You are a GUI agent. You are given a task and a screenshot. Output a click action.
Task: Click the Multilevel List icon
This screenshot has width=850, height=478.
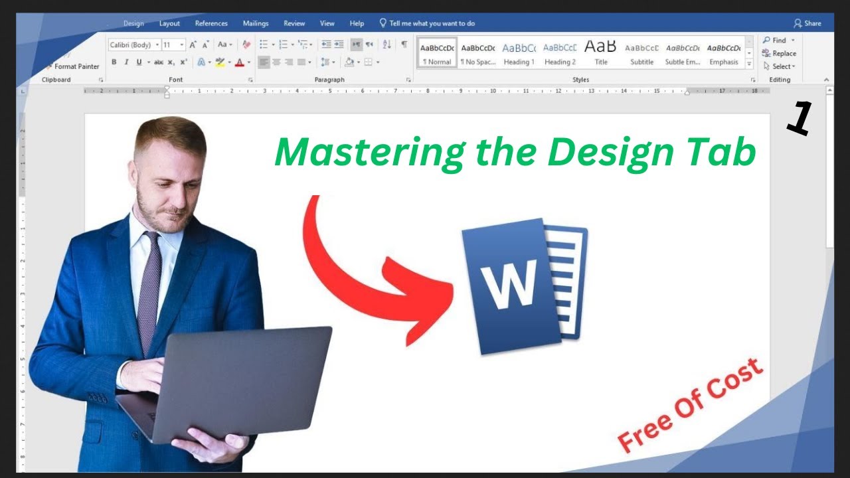click(x=303, y=44)
